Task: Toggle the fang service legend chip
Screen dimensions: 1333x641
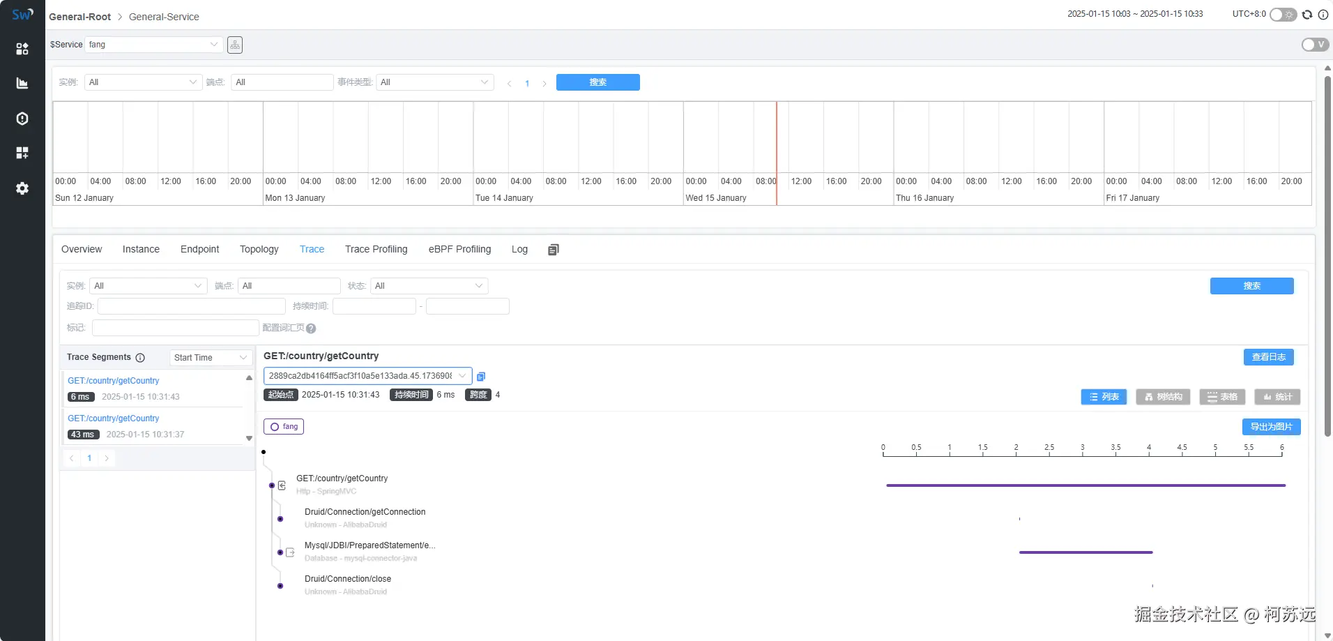Action: point(284,427)
